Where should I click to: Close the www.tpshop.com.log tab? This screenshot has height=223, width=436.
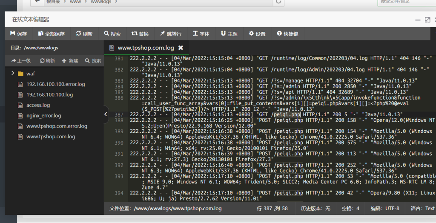[x=181, y=48]
